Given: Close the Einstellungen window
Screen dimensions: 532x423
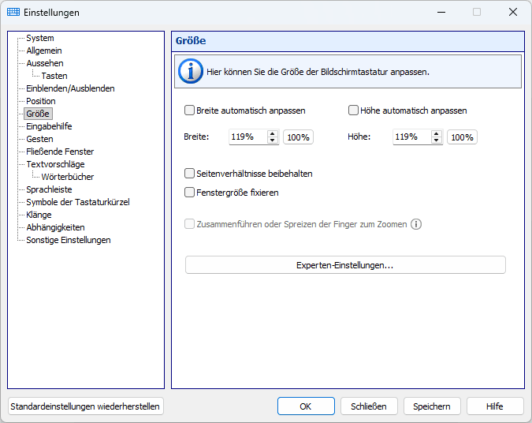Looking at the screenshot, I should (x=513, y=12).
